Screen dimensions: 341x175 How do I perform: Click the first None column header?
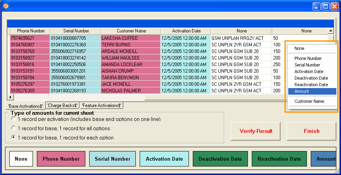[241, 31]
